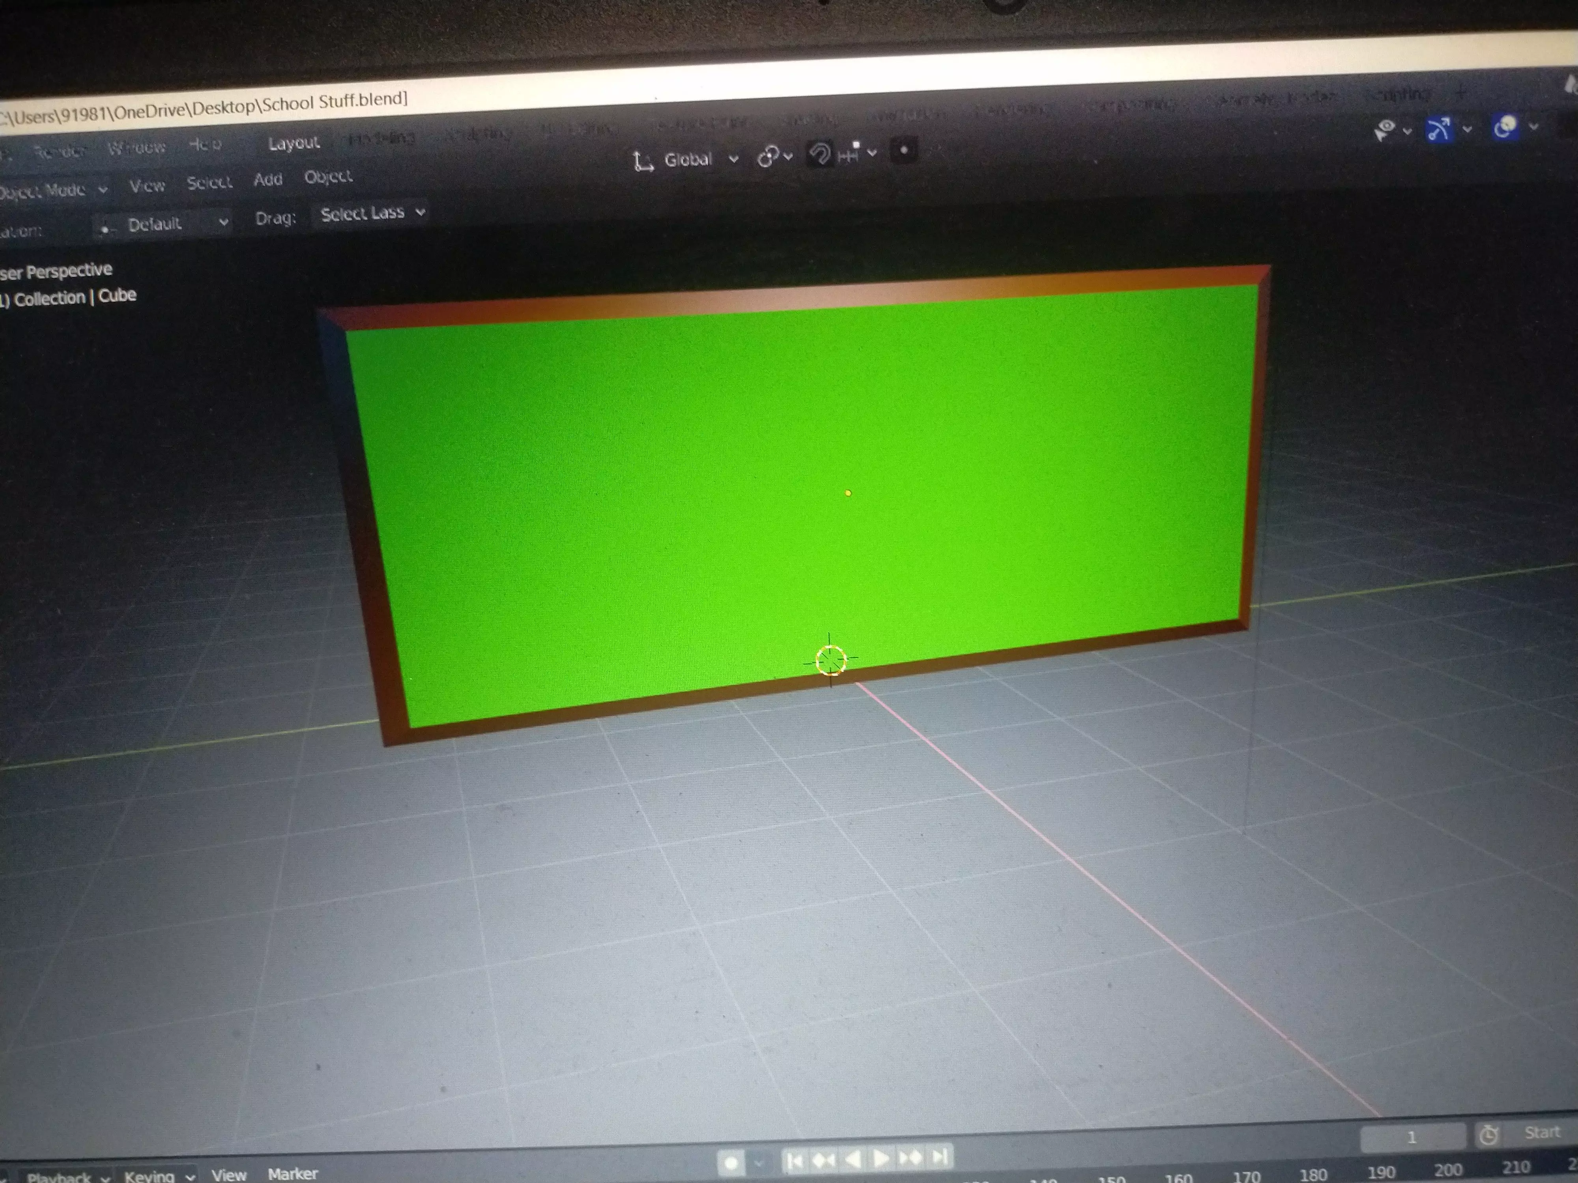Jump to previous keyframe
Viewport: 1578px width, 1183px height.
point(823,1160)
